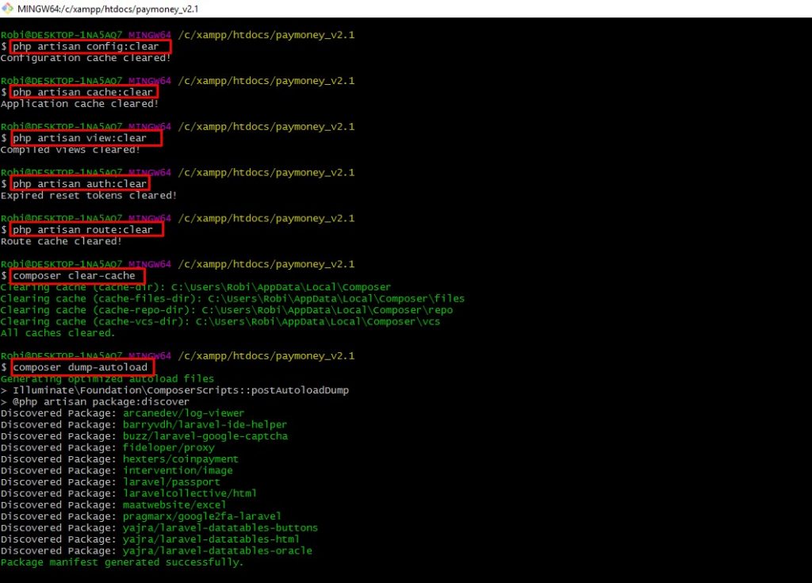Screen dimensions: 812x583
Task: Select the php artisan view:clear command
Action: click(x=79, y=138)
